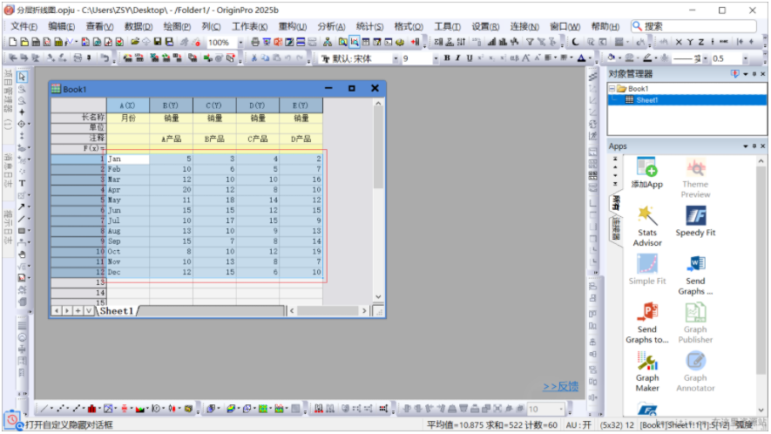771x434 pixels.
Task: Open the 帮助(H) menu
Action: 605,26
